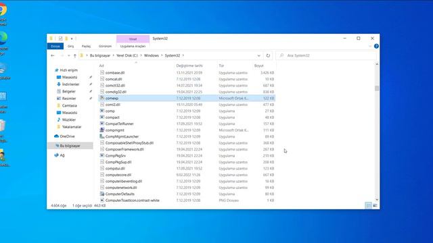Select coml2.dll file
The width and height of the screenshot is (433, 243).
(113, 105)
